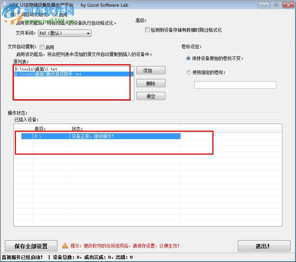Click the 添加 button to add a file
This screenshot has width=296, height=262.
[x=151, y=70]
